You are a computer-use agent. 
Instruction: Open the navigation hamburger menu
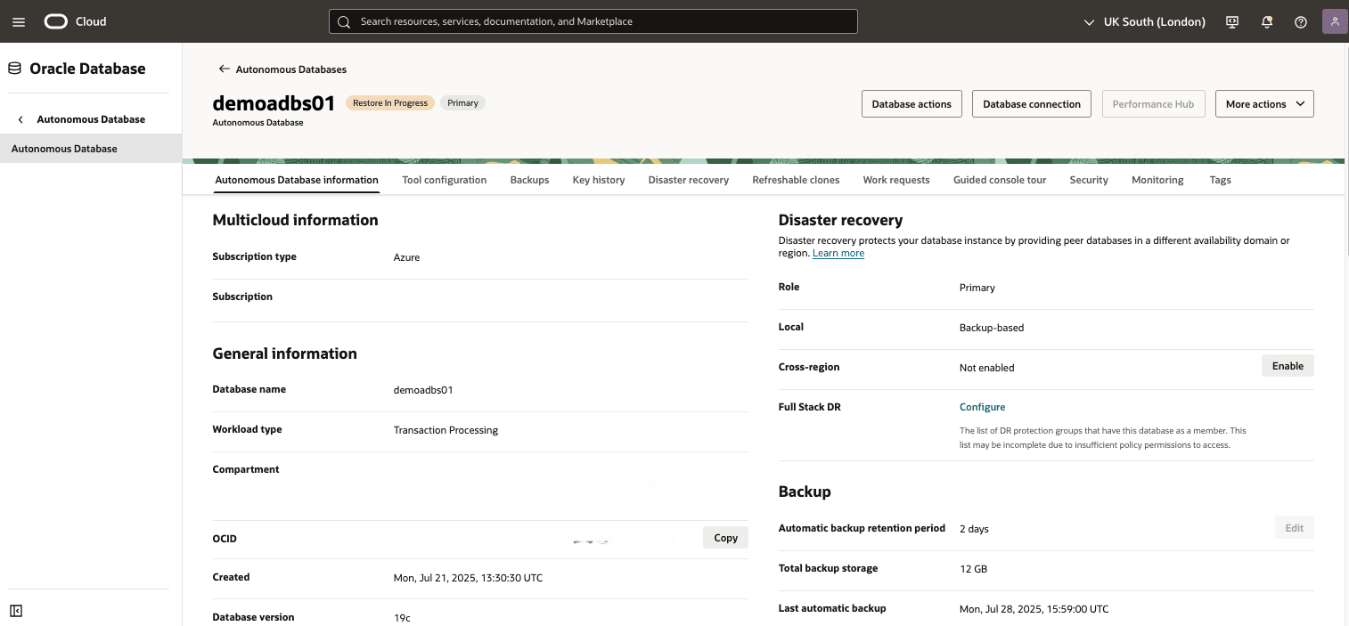(x=19, y=21)
